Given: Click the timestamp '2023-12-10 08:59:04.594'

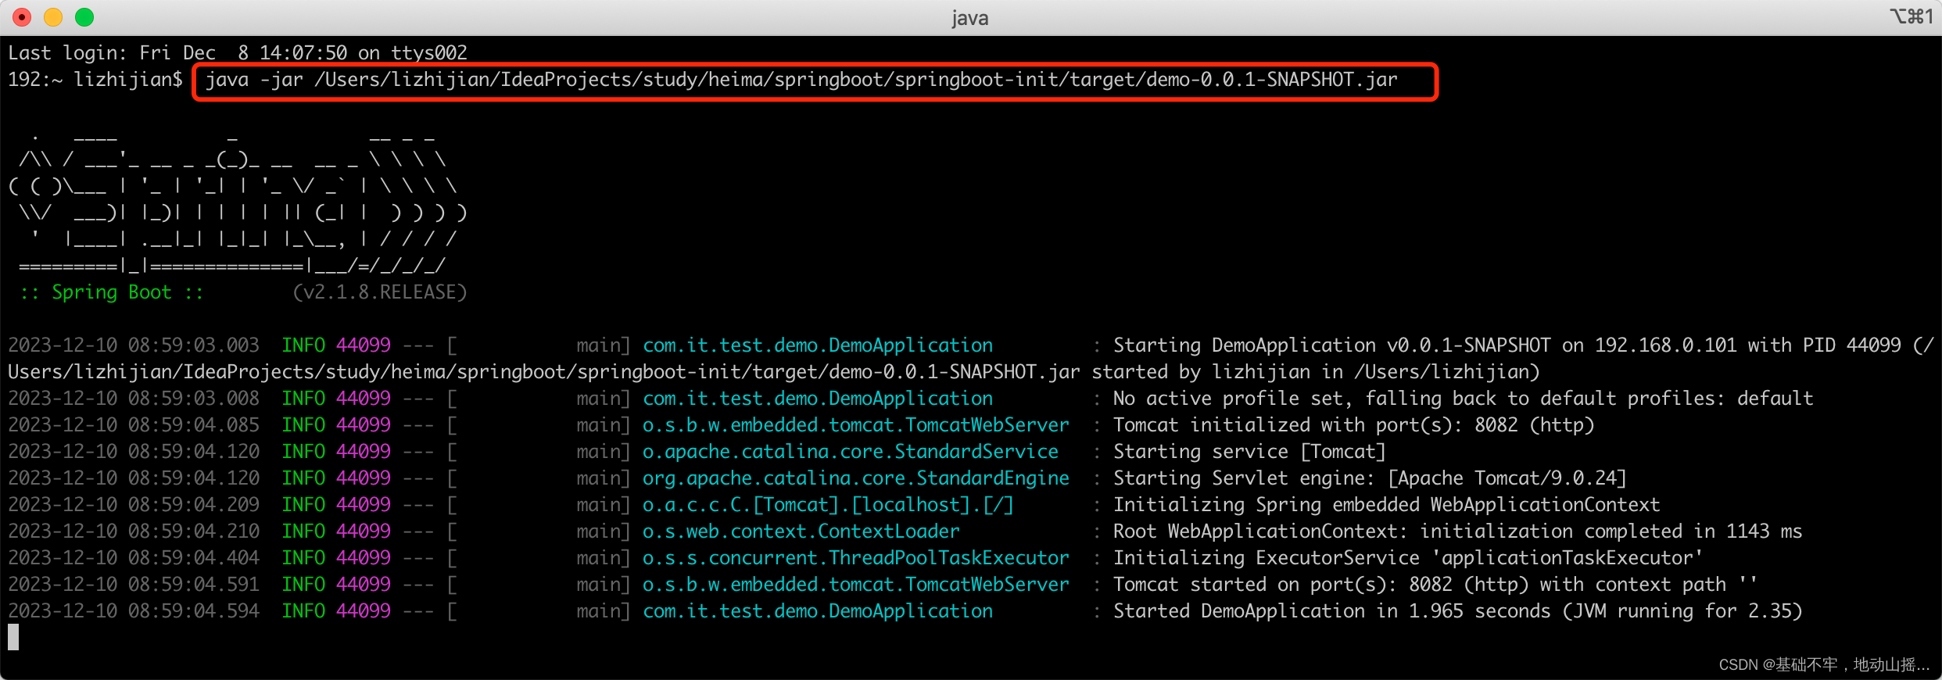Looking at the screenshot, I should (134, 611).
